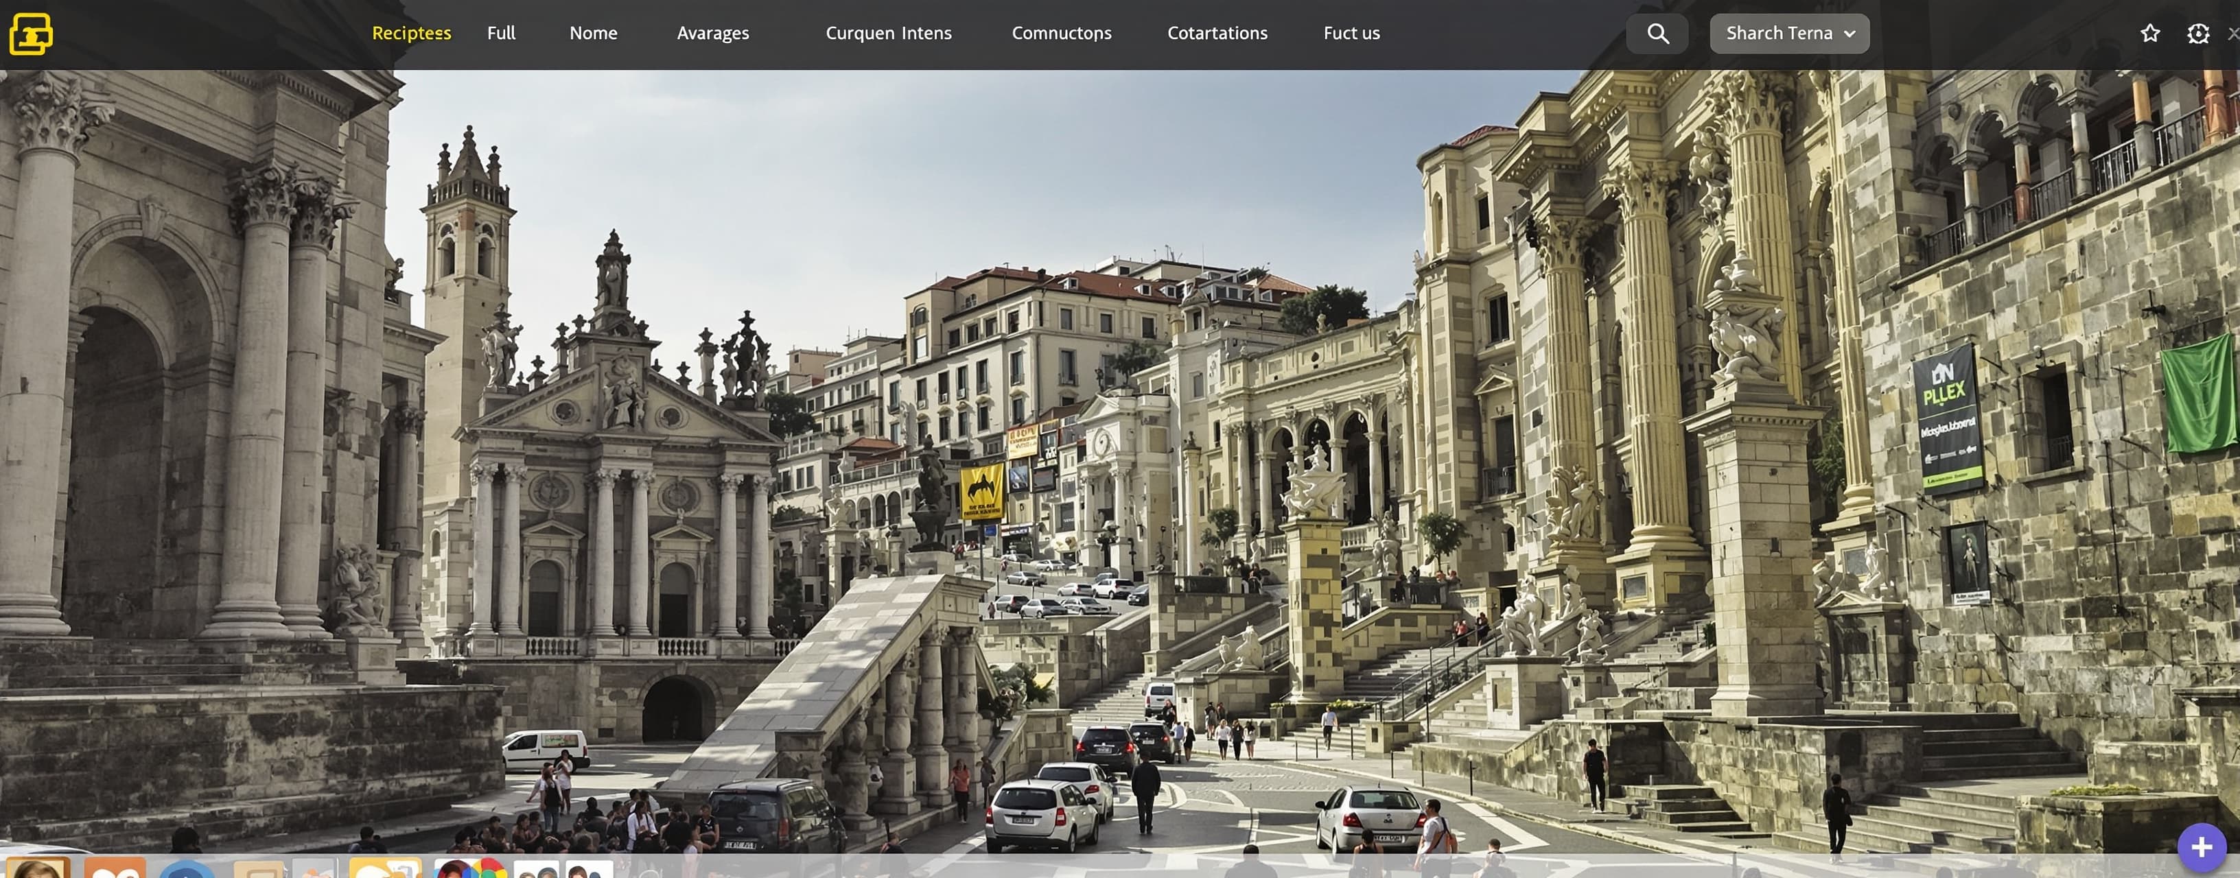Click the Cotartations nav button
The image size is (2240, 878).
[1217, 33]
